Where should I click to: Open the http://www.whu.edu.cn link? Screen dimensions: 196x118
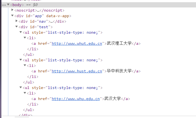76,99
